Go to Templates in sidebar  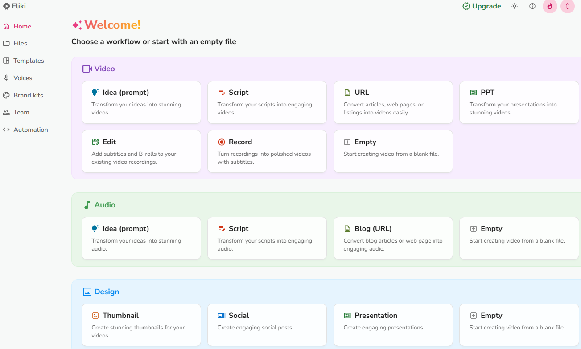29,61
